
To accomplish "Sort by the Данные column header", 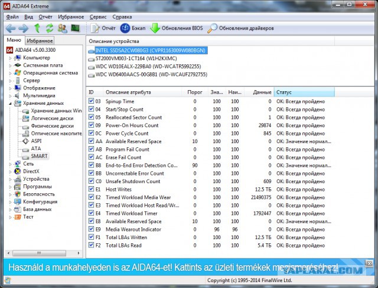I will pyautogui.click(x=259, y=92).
